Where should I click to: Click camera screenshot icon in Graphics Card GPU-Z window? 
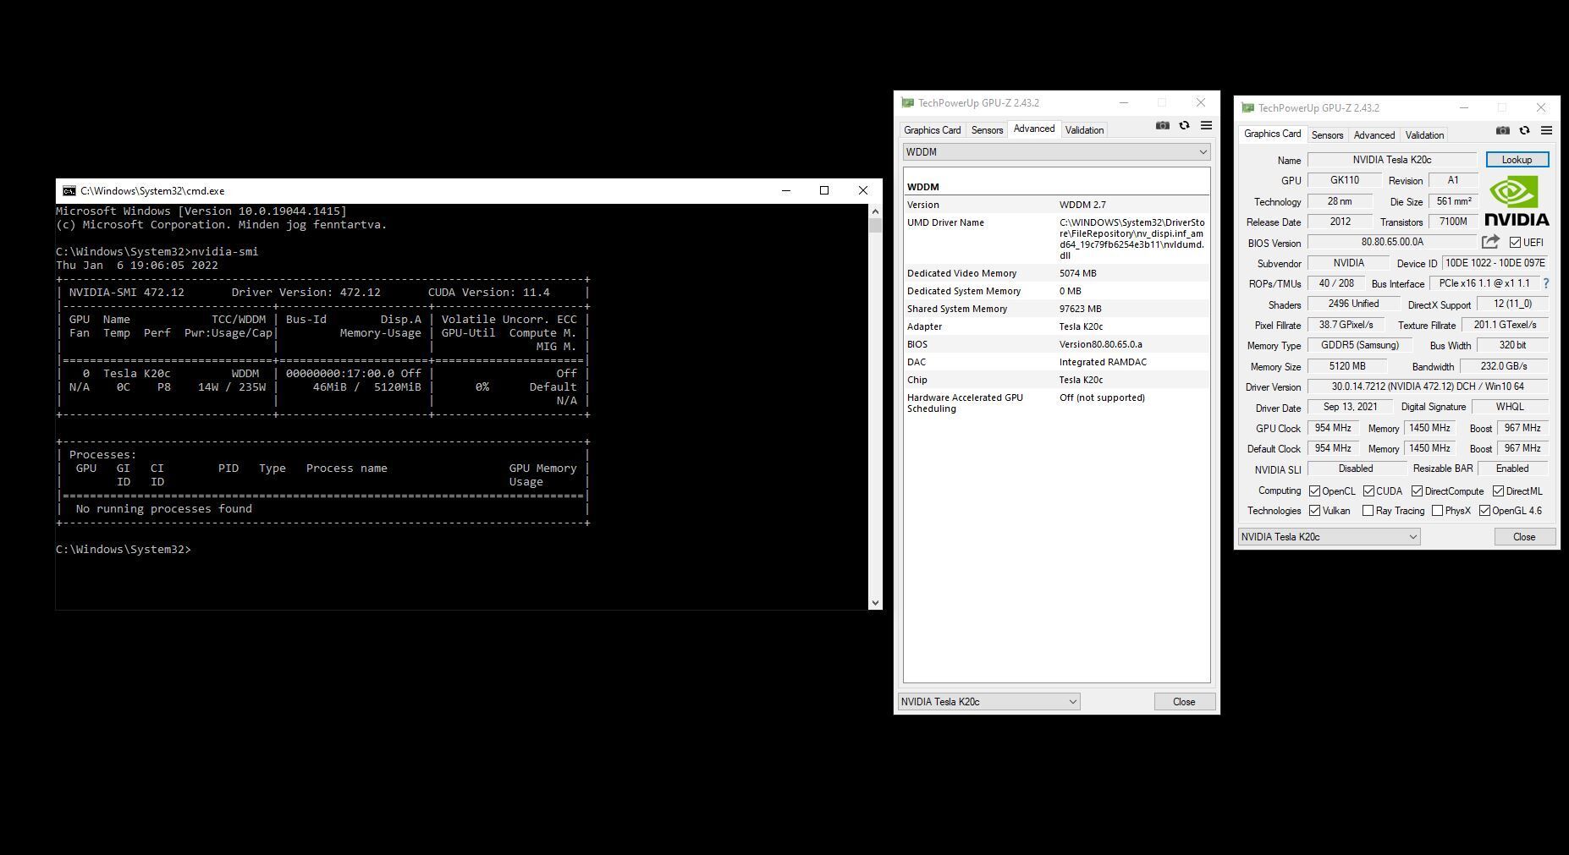[x=1502, y=130]
